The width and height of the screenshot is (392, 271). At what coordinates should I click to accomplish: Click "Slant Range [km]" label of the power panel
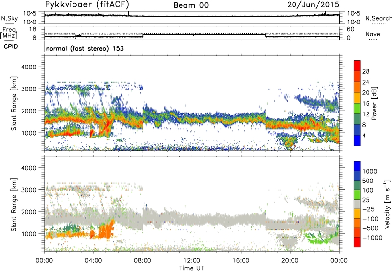[x=14, y=103]
